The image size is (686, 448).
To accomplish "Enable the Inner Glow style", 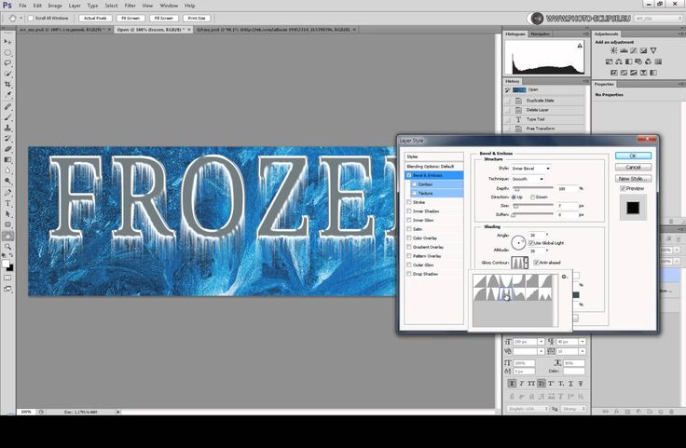I will point(409,221).
